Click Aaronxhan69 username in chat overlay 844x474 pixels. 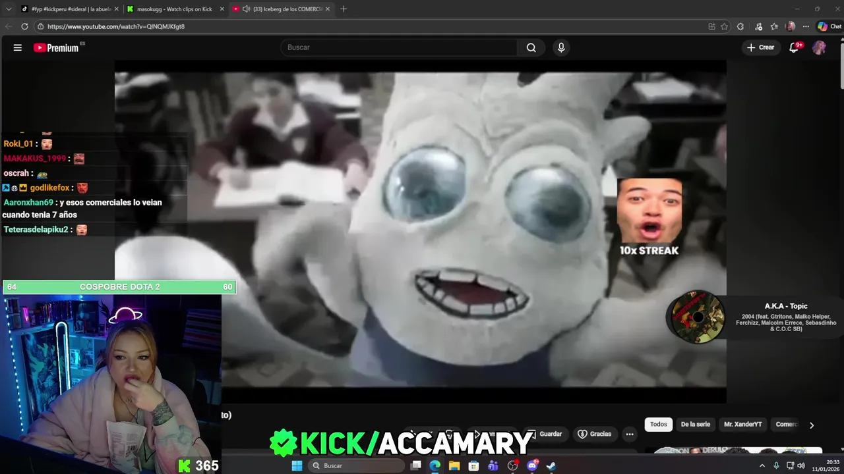pos(28,203)
